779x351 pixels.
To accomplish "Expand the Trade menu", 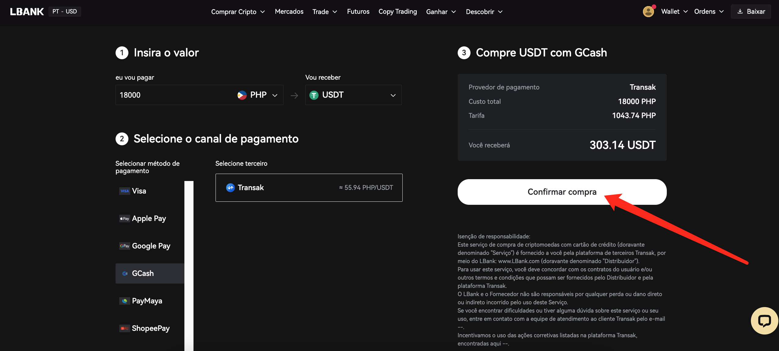I will pos(325,12).
